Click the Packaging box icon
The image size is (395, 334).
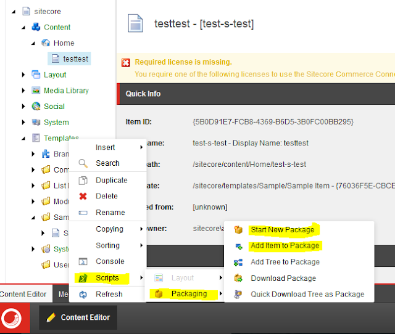click(159, 294)
